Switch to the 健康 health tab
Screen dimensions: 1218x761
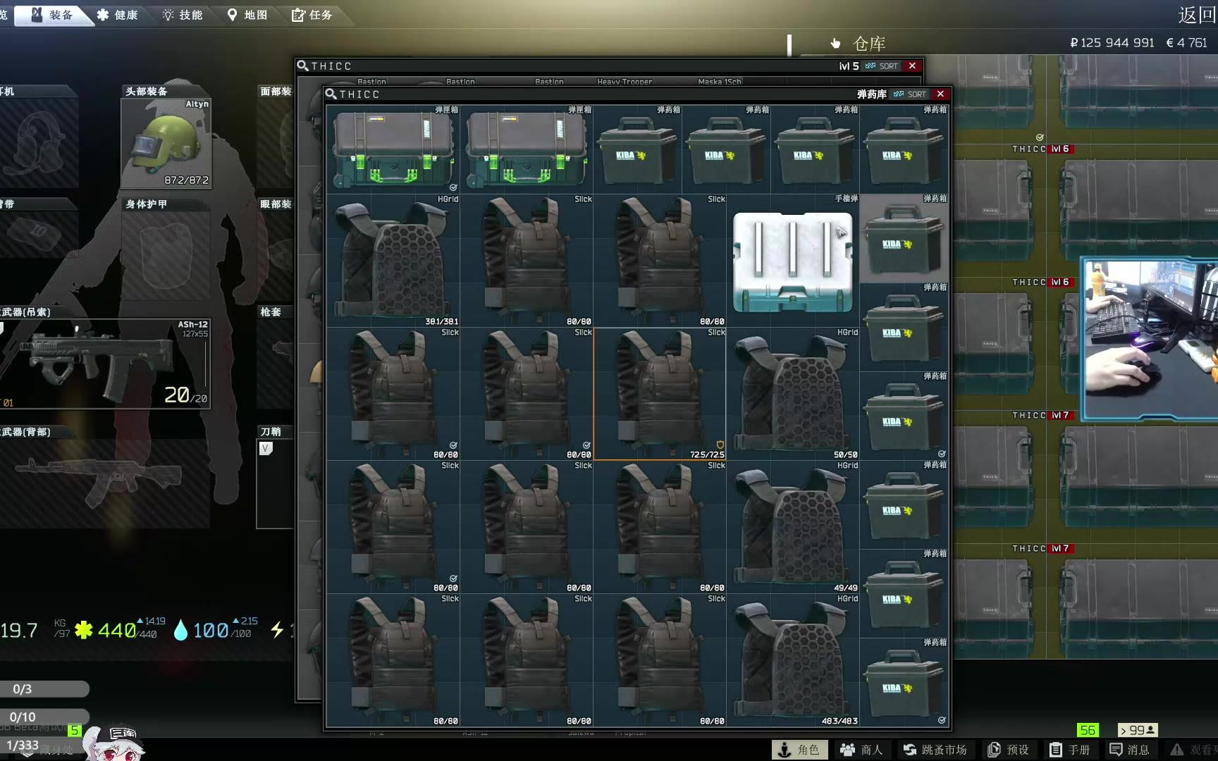[118, 15]
